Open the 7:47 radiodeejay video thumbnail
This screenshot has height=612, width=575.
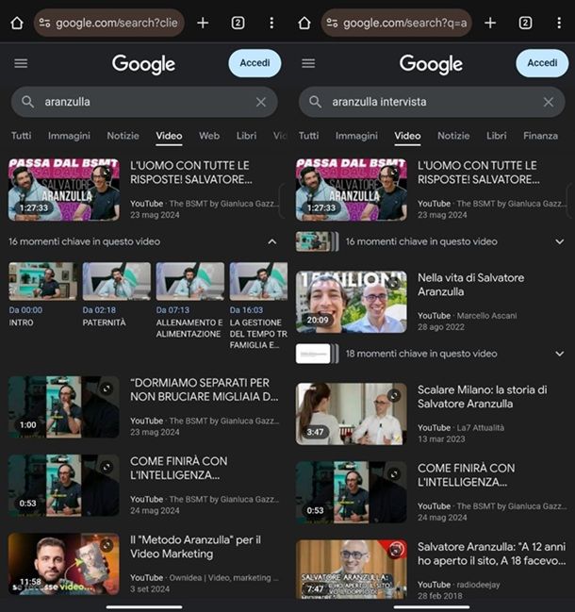[351, 570]
